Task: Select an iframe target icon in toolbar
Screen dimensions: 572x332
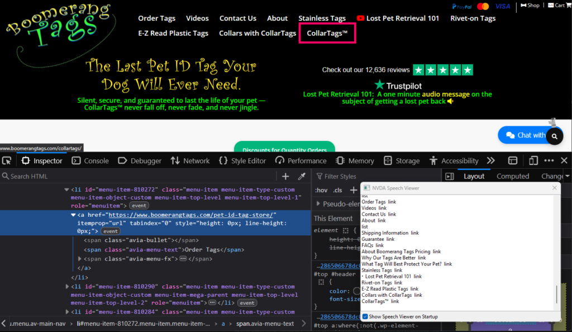Action: (x=513, y=161)
